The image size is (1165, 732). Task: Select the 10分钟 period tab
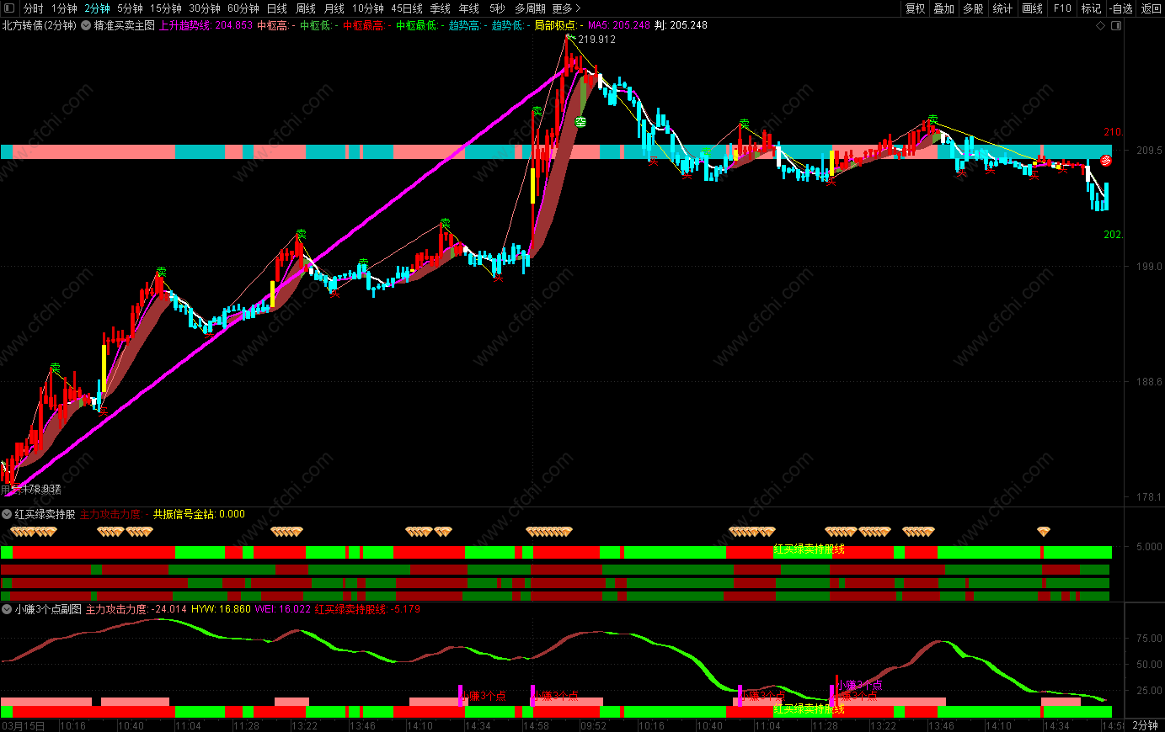coord(368,8)
